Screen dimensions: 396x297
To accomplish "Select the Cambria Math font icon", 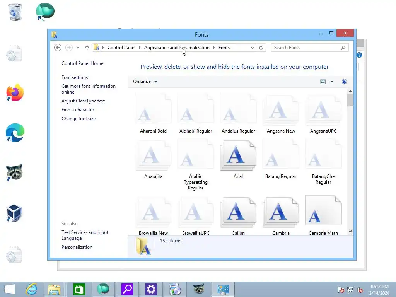I will pyautogui.click(x=323, y=210).
